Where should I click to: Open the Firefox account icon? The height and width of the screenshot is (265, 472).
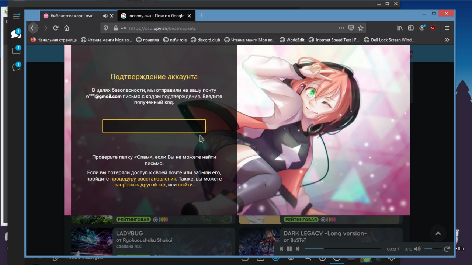422,28
